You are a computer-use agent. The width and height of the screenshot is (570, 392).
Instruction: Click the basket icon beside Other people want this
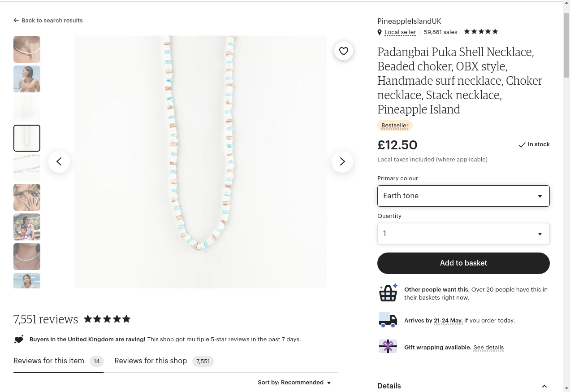click(388, 292)
